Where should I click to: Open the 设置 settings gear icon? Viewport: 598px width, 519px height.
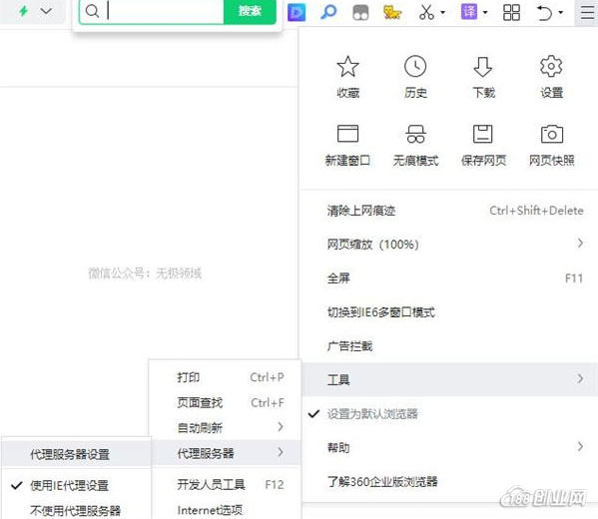click(x=551, y=67)
